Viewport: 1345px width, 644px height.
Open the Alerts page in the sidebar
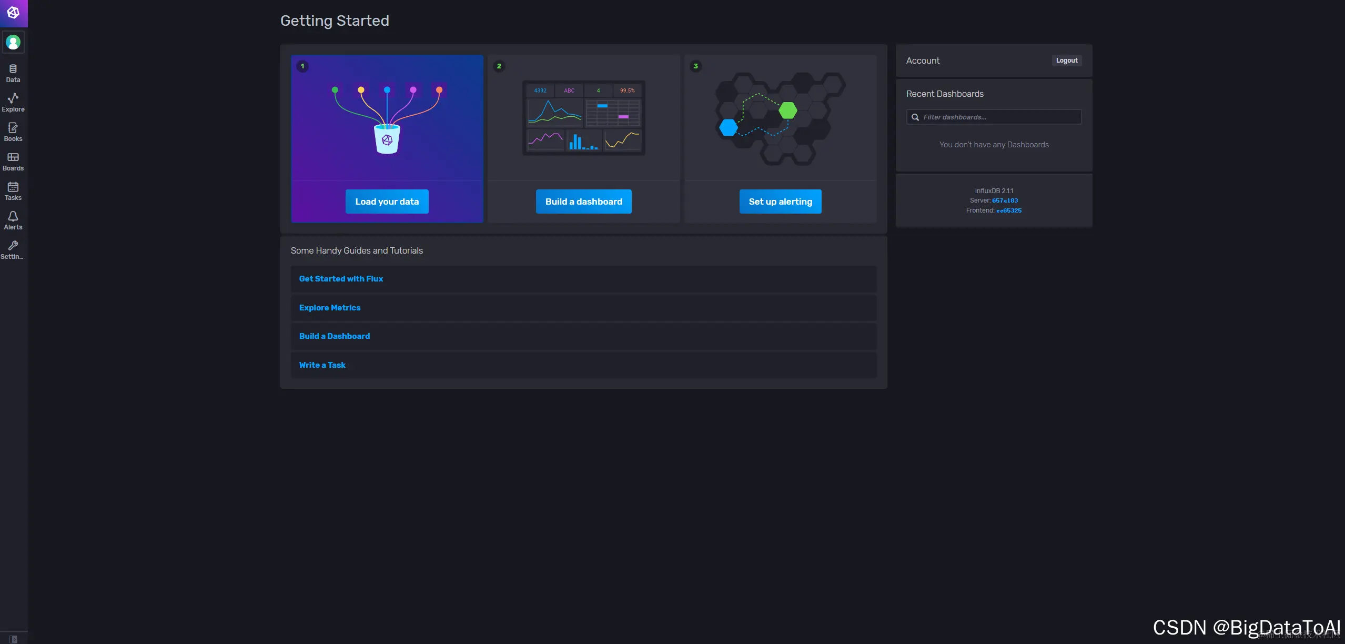click(13, 220)
